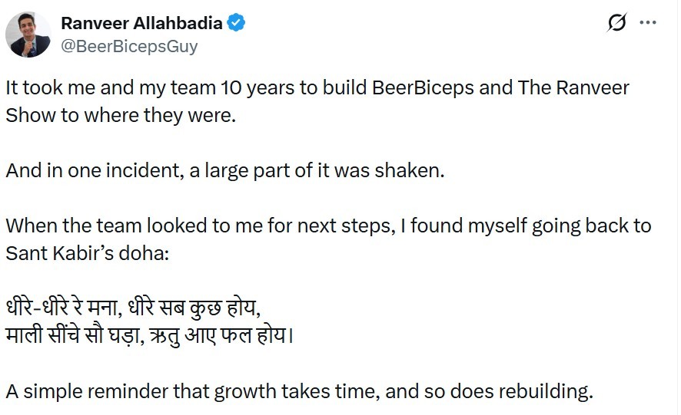The width and height of the screenshot is (681, 415).
Task: Click Ranveer Allahbadia's profile avatar
Action: coord(28,35)
